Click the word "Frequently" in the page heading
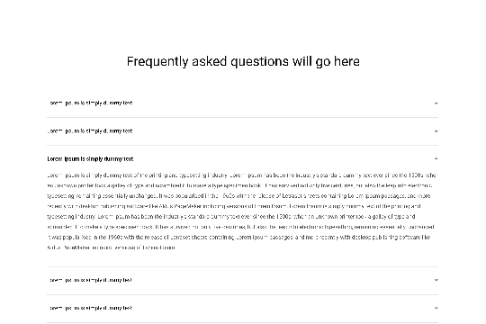Screen dimensions: 486x324 [x=157, y=61]
